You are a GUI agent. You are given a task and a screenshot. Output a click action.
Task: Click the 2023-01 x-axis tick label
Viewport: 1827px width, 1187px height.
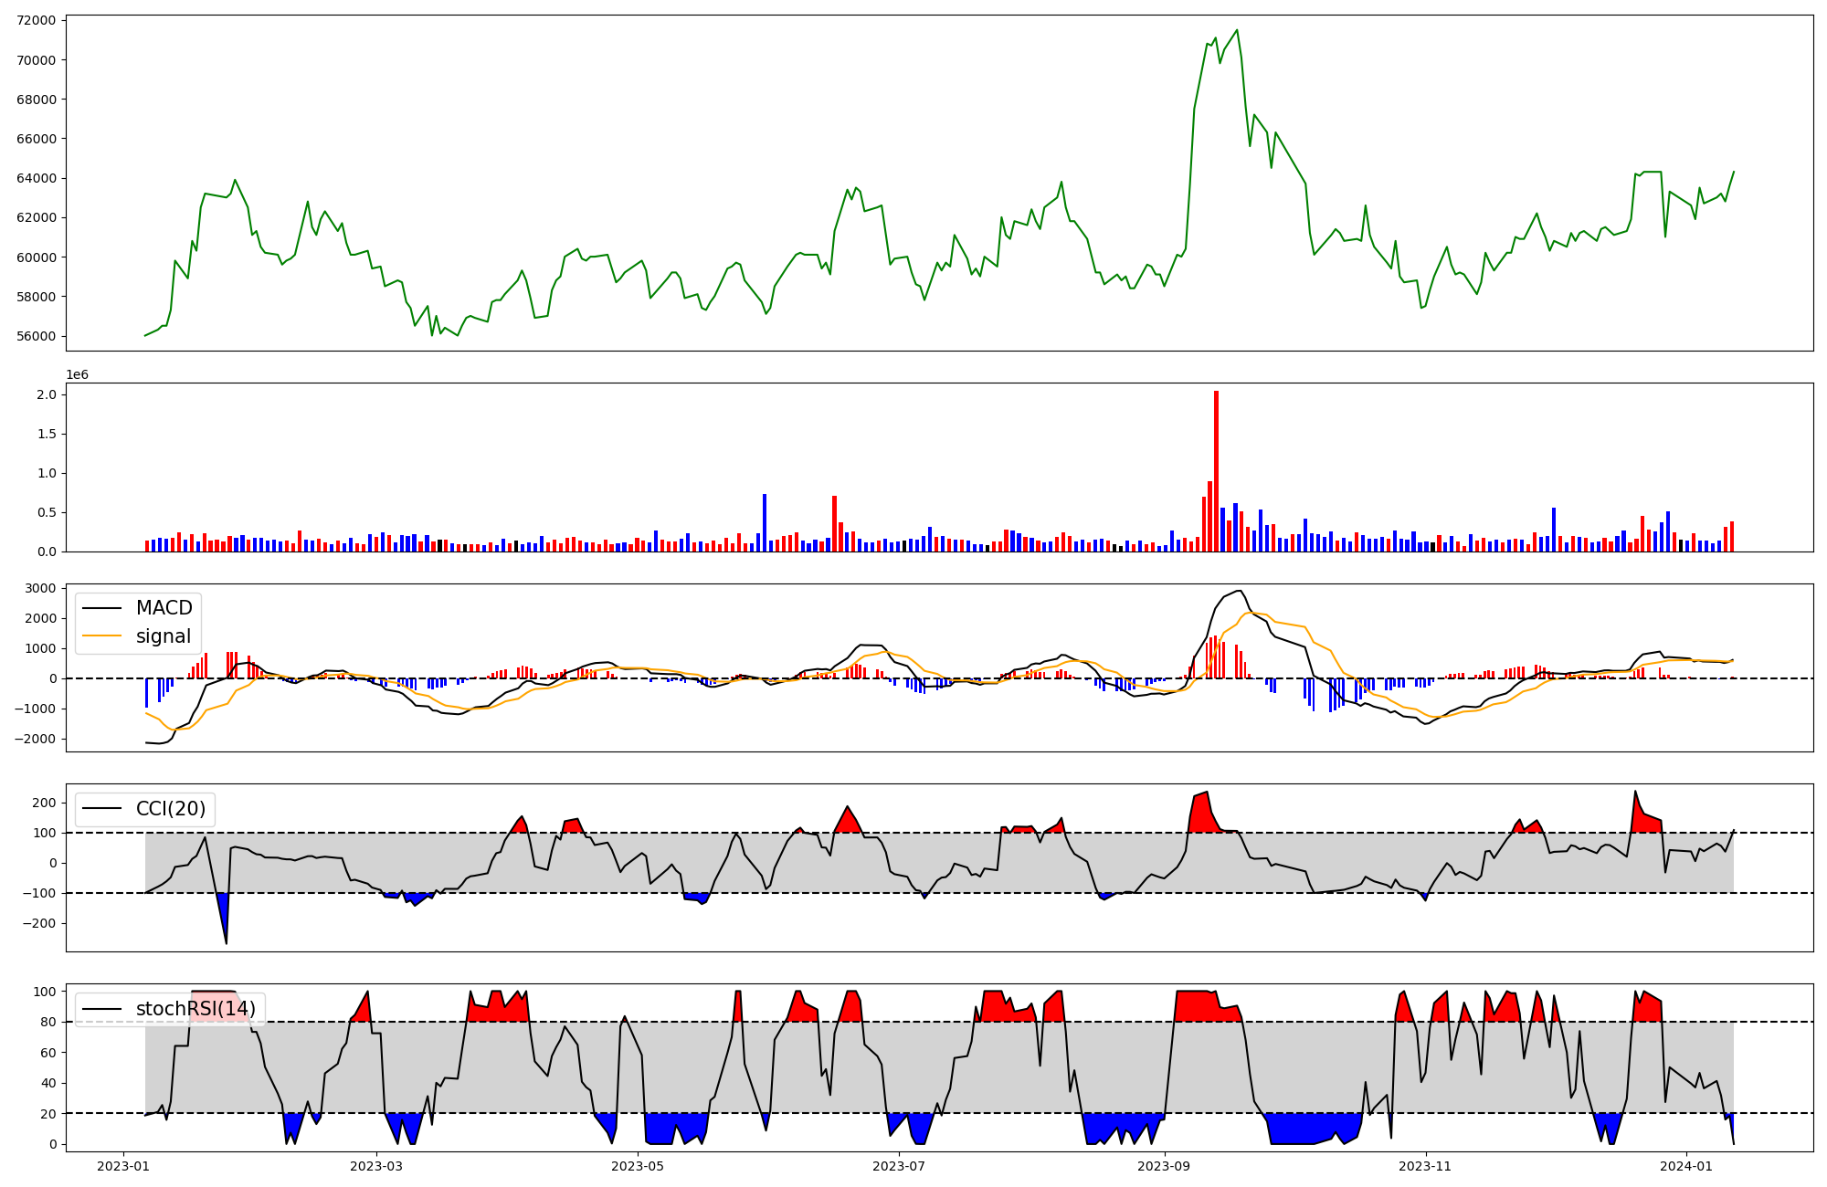pyautogui.click(x=123, y=1166)
